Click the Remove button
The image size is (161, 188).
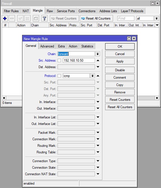click(120, 92)
